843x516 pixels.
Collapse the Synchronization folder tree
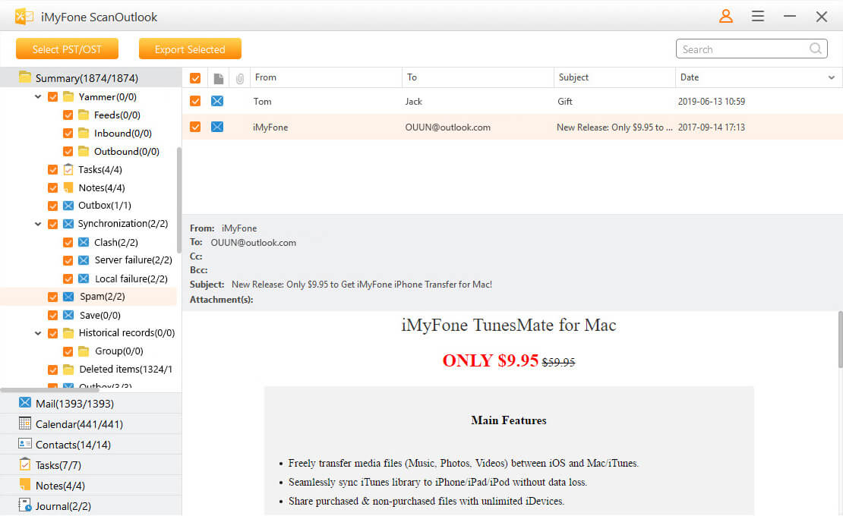point(38,223)
